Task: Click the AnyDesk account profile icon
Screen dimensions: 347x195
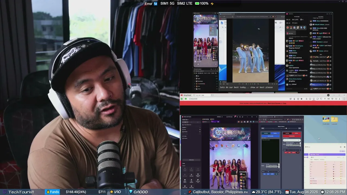Action: tap(328, 95)
